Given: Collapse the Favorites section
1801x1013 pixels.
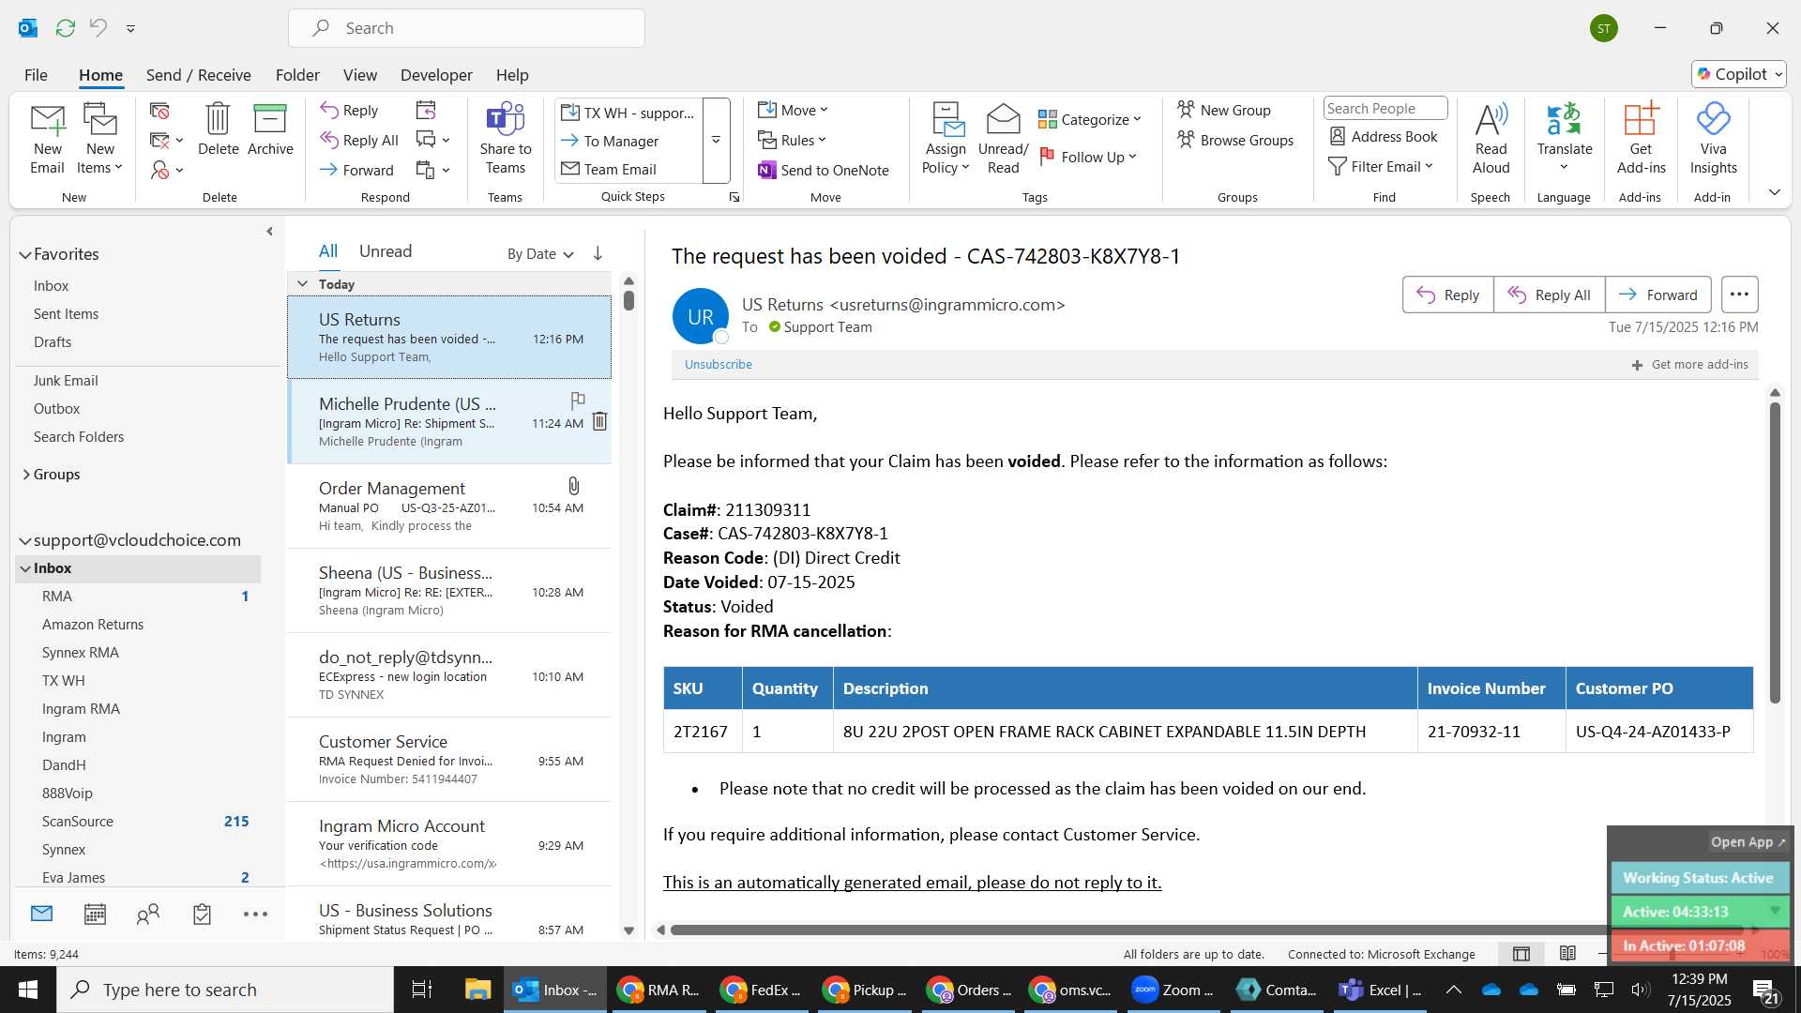Looking at the screenshot, I should click(x=25, y=254).
